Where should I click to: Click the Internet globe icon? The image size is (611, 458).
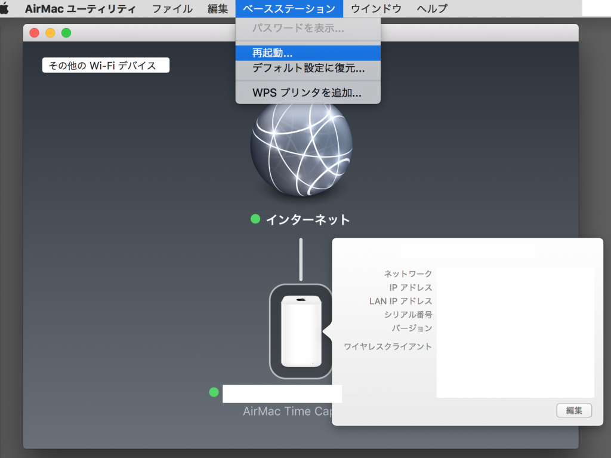click(301, 149)
